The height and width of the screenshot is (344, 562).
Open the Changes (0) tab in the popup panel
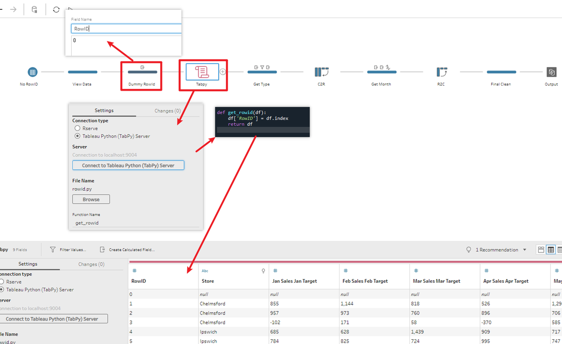coord(168,111)
